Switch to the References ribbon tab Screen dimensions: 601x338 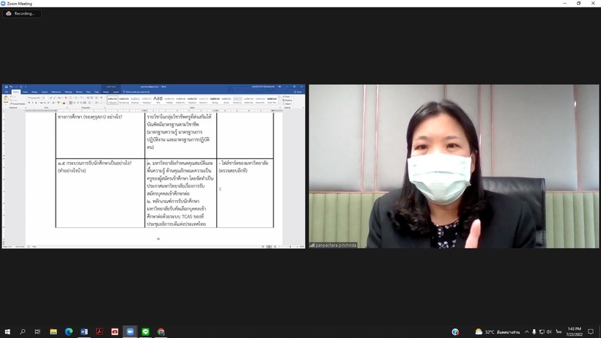(x=56, y=92)
